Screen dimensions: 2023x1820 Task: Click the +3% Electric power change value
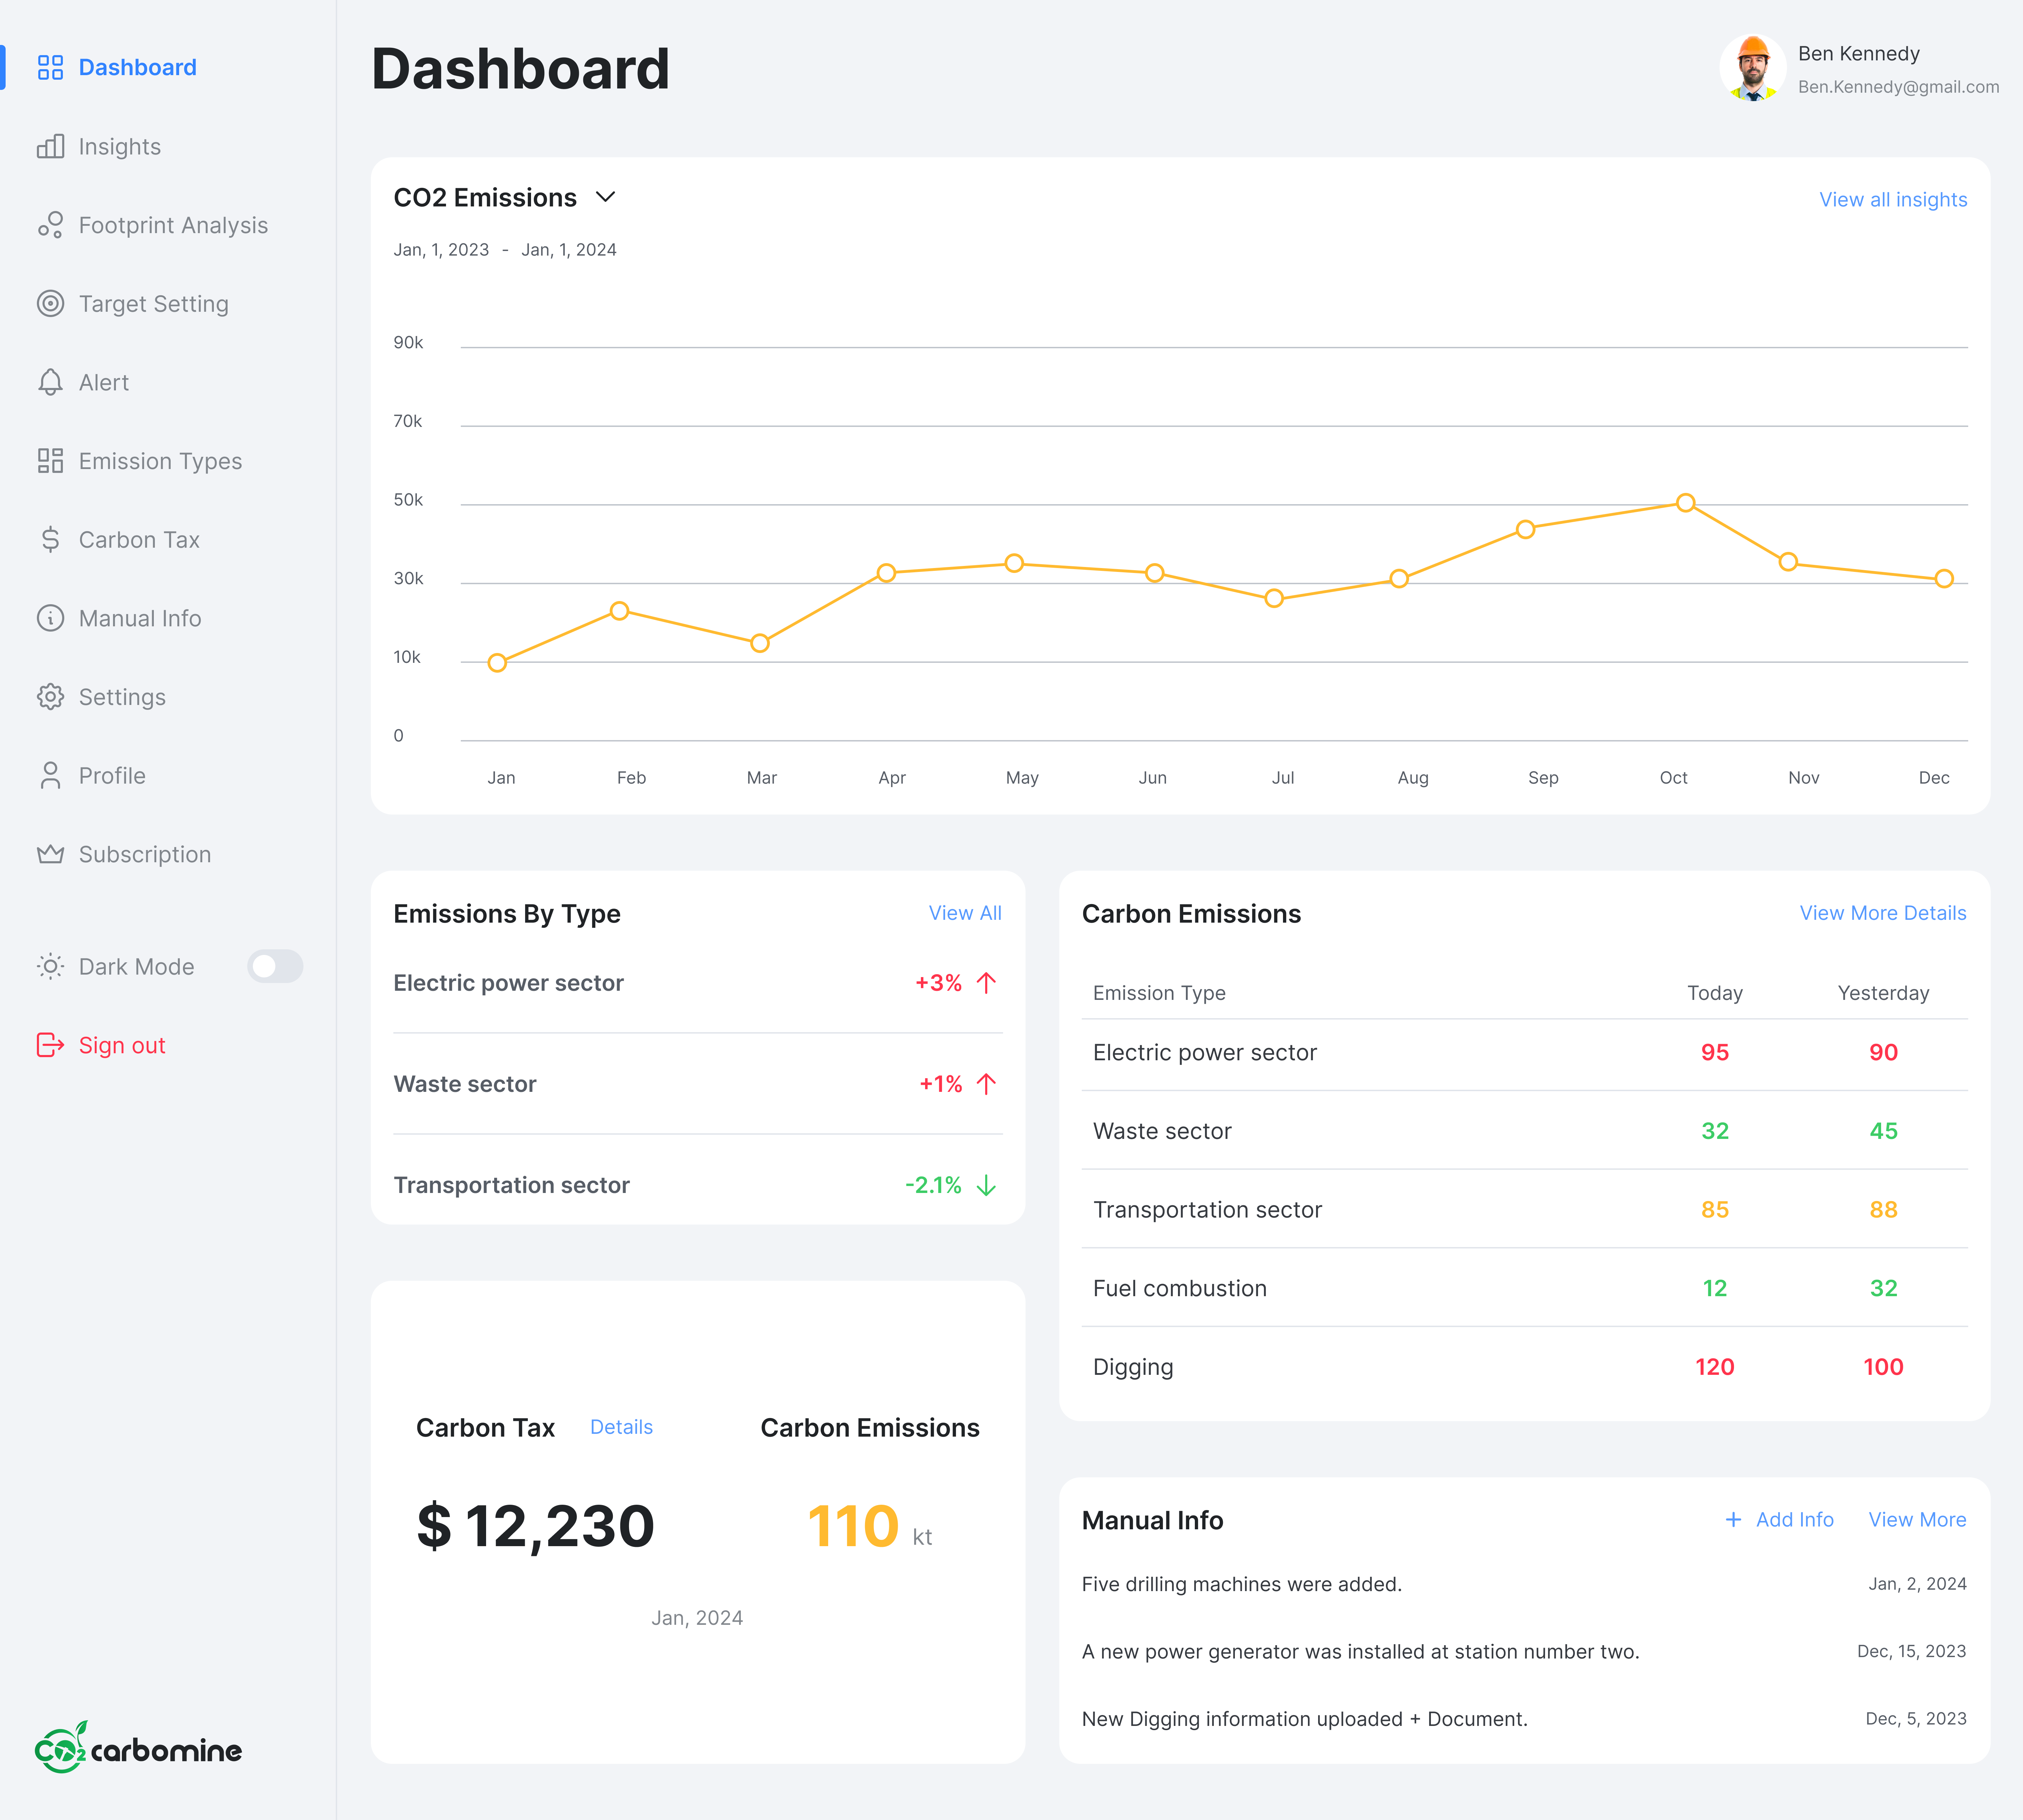938,983
